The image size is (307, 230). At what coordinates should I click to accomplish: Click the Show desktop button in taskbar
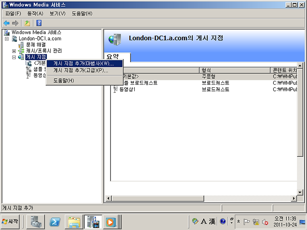[302, 222]
